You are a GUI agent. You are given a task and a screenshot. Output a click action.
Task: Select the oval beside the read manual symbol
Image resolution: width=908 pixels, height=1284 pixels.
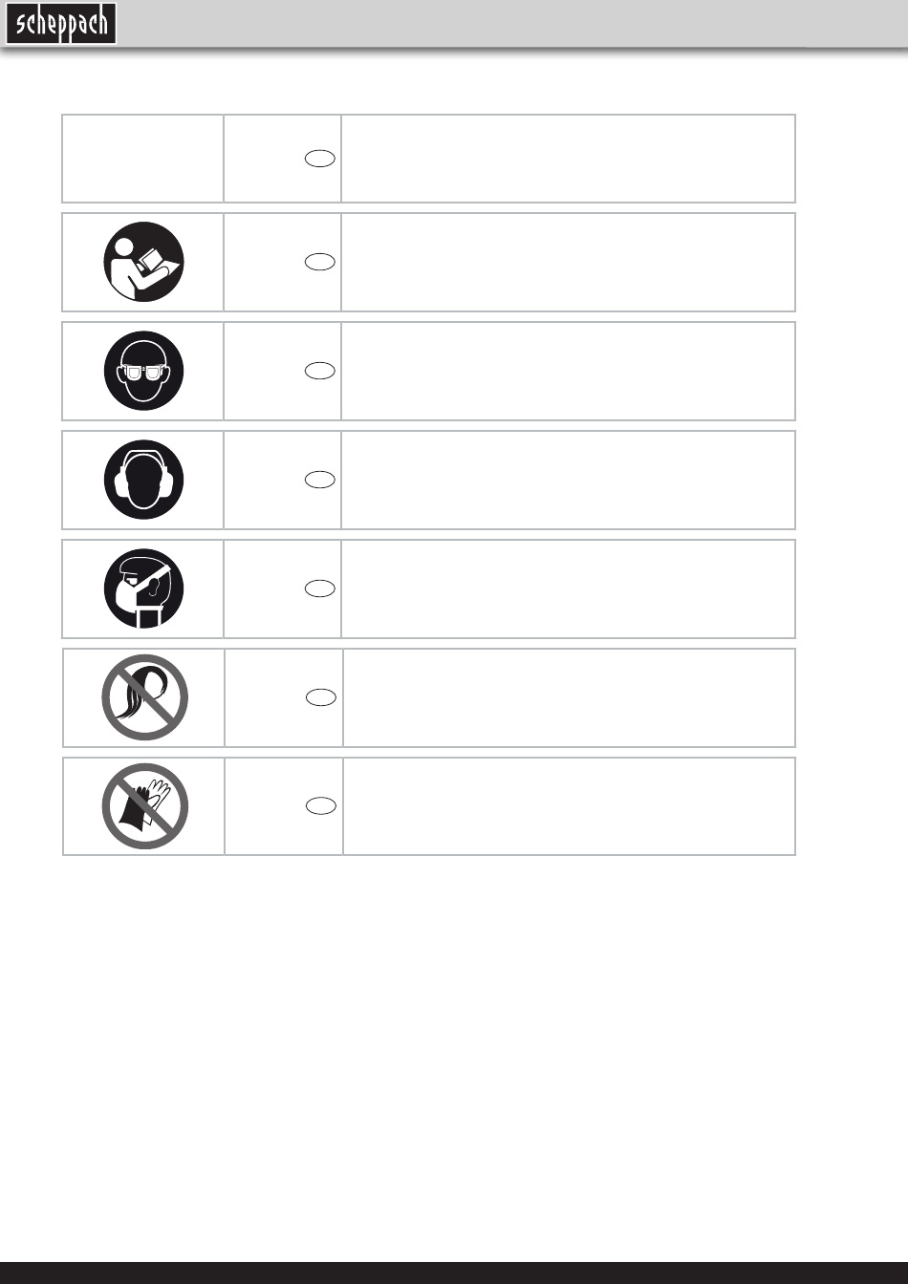pos(320,263)
